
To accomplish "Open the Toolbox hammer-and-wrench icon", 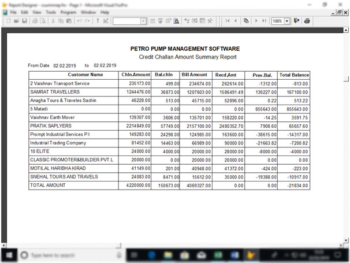I will click(210, 21).
